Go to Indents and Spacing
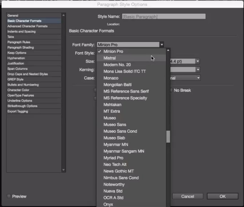244x207 pixels. pyautogui.click(x=34, y=31)
